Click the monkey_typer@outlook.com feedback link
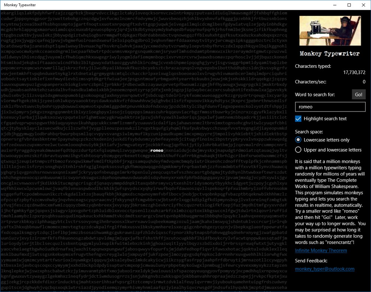The width and height of the screenshot is (371, 292). pos(325,269)
